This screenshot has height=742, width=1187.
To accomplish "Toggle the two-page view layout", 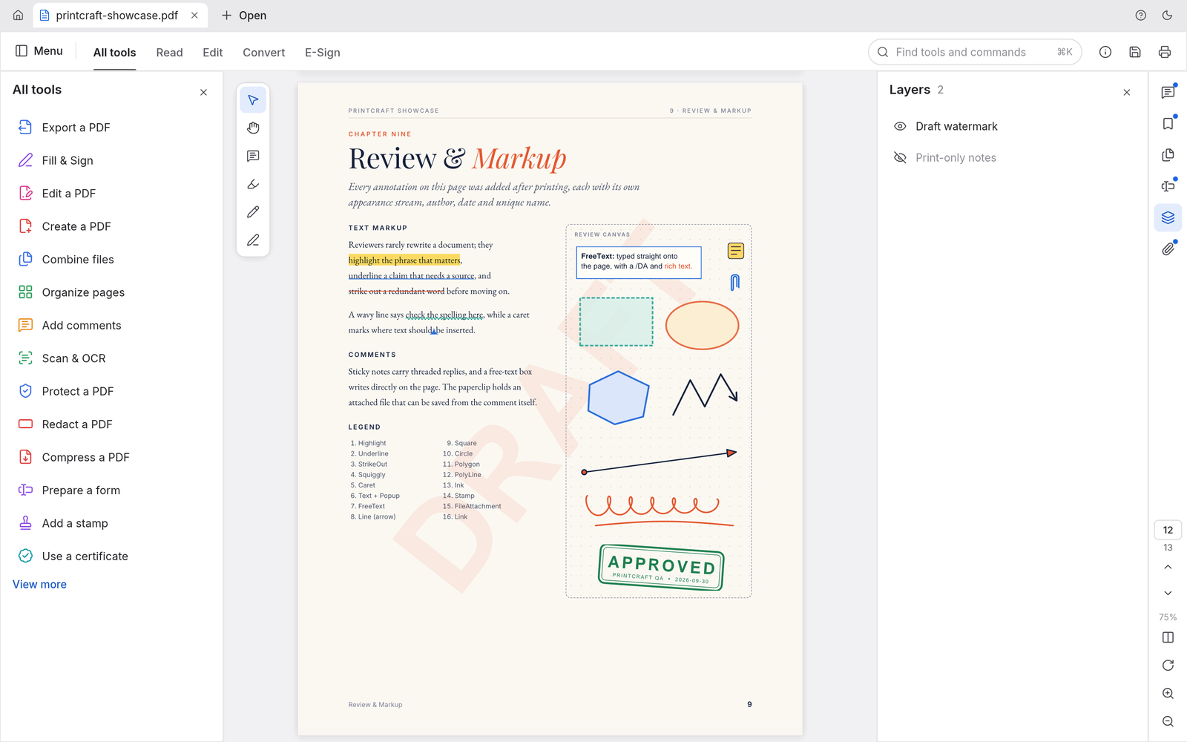I will [x=1168, y=637].
